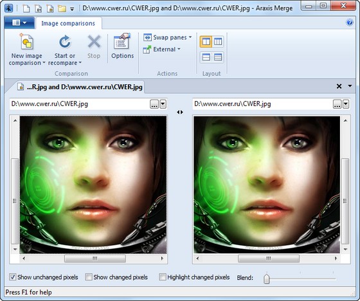The width and height of the screenshot is (360, 301).
Task: Expand quick access toolbar customize arrow
Action: pyautogui.click(x=72, y=9)
